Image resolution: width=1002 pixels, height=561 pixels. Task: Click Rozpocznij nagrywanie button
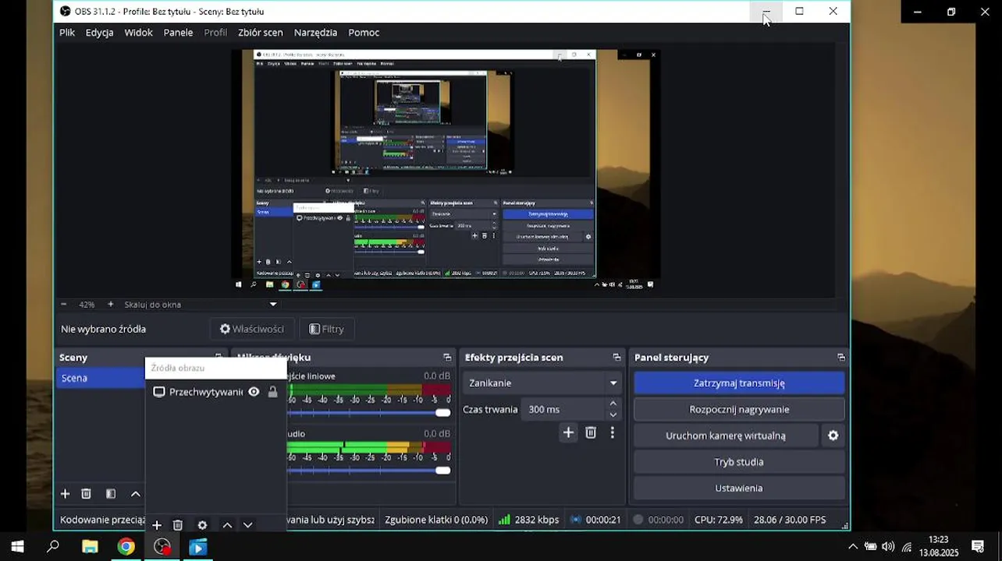click(x=739, y=409)
